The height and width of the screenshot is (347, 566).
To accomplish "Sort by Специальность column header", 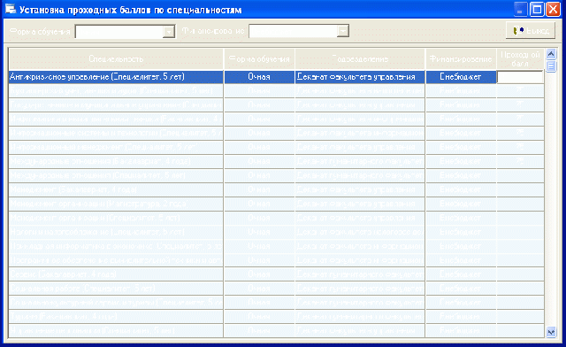I will pos(116,59).
